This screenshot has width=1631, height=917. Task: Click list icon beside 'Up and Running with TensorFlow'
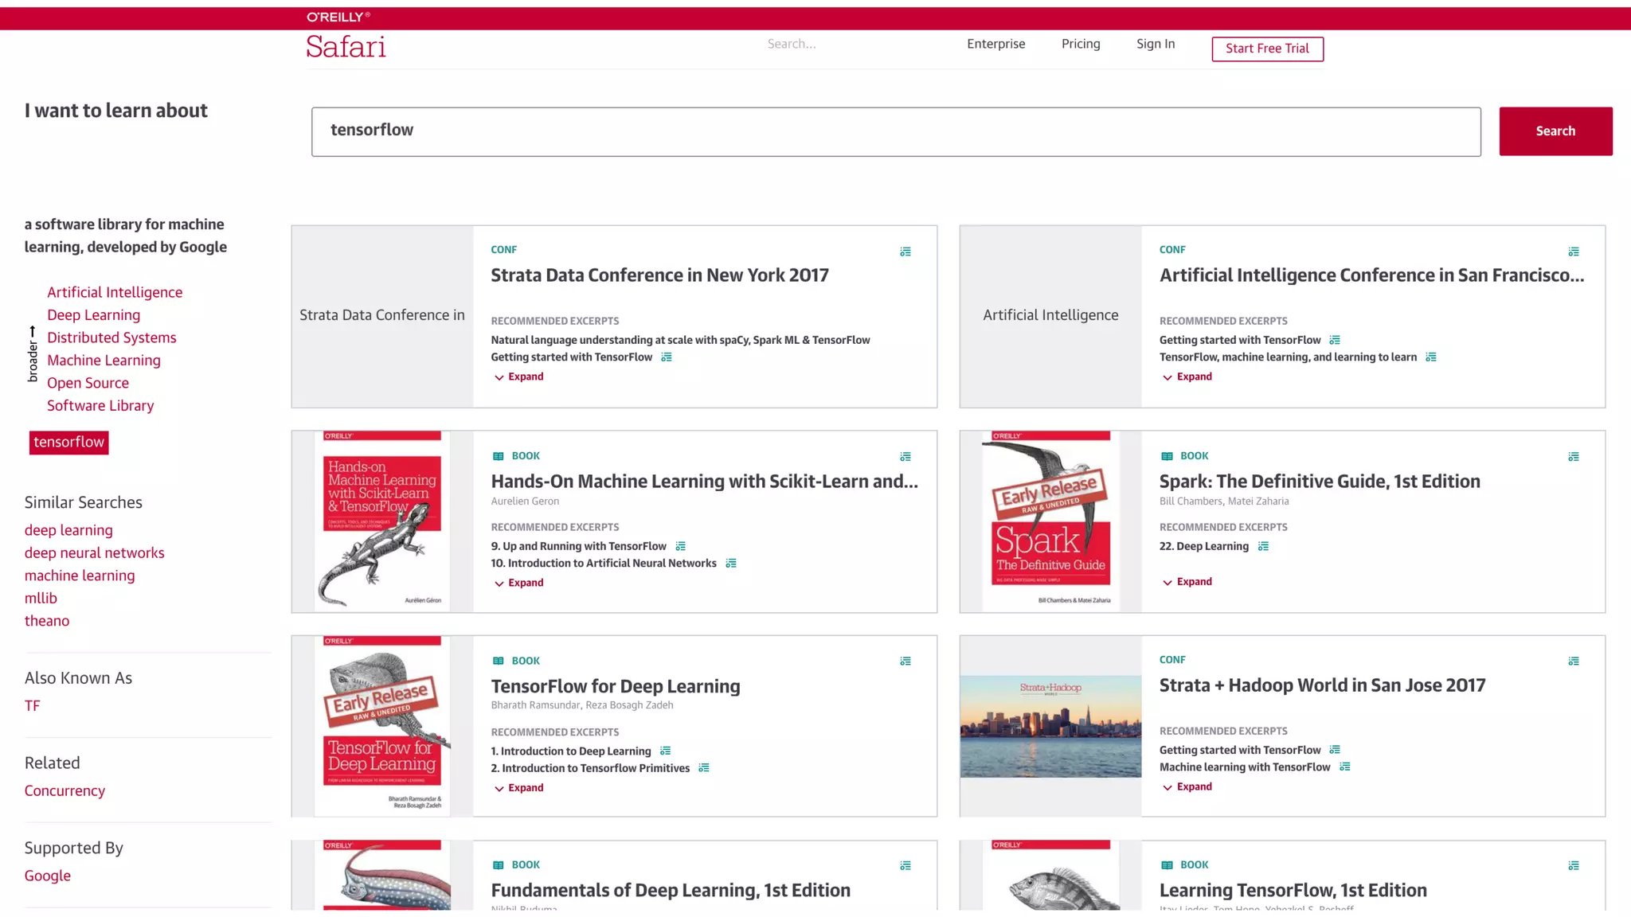coord(681,546)
